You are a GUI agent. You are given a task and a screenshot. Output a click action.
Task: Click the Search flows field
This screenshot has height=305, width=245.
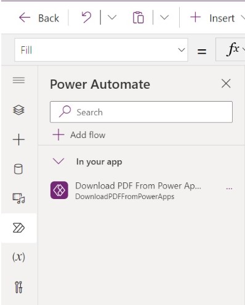tap(141, 112)
